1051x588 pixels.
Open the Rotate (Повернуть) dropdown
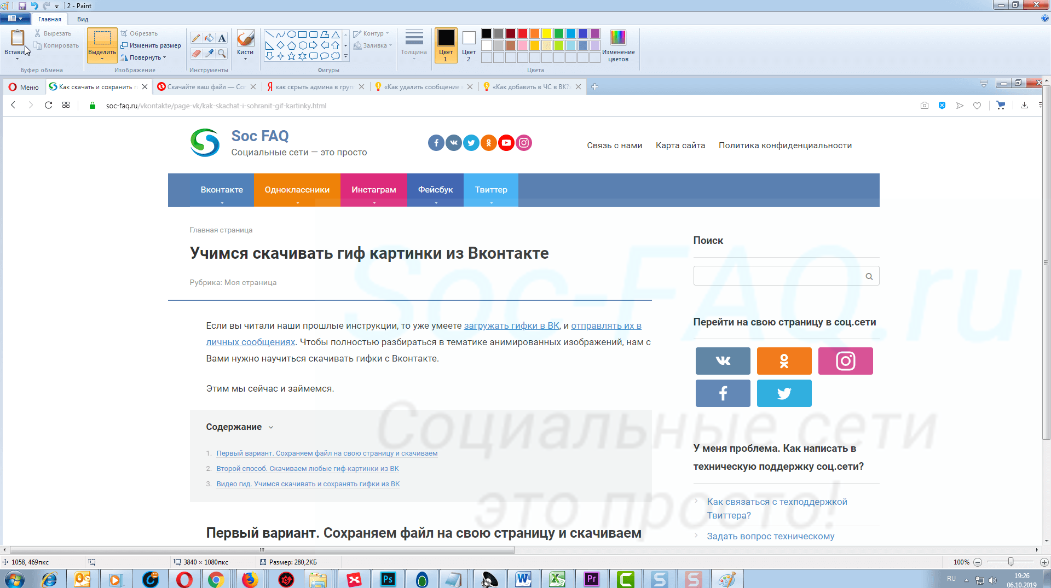coord(143,57)
